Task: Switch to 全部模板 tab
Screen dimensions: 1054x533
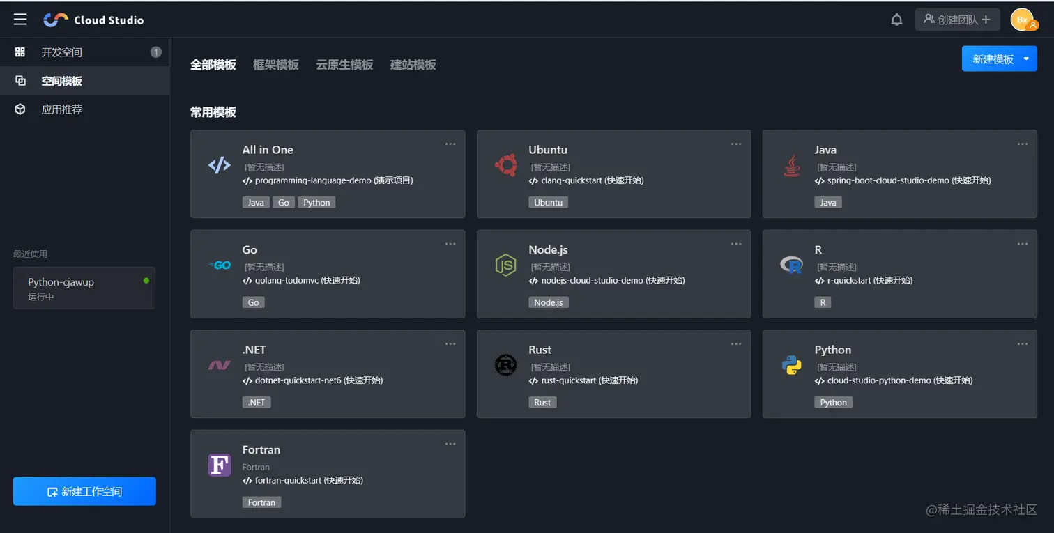Action: [213, 65]
